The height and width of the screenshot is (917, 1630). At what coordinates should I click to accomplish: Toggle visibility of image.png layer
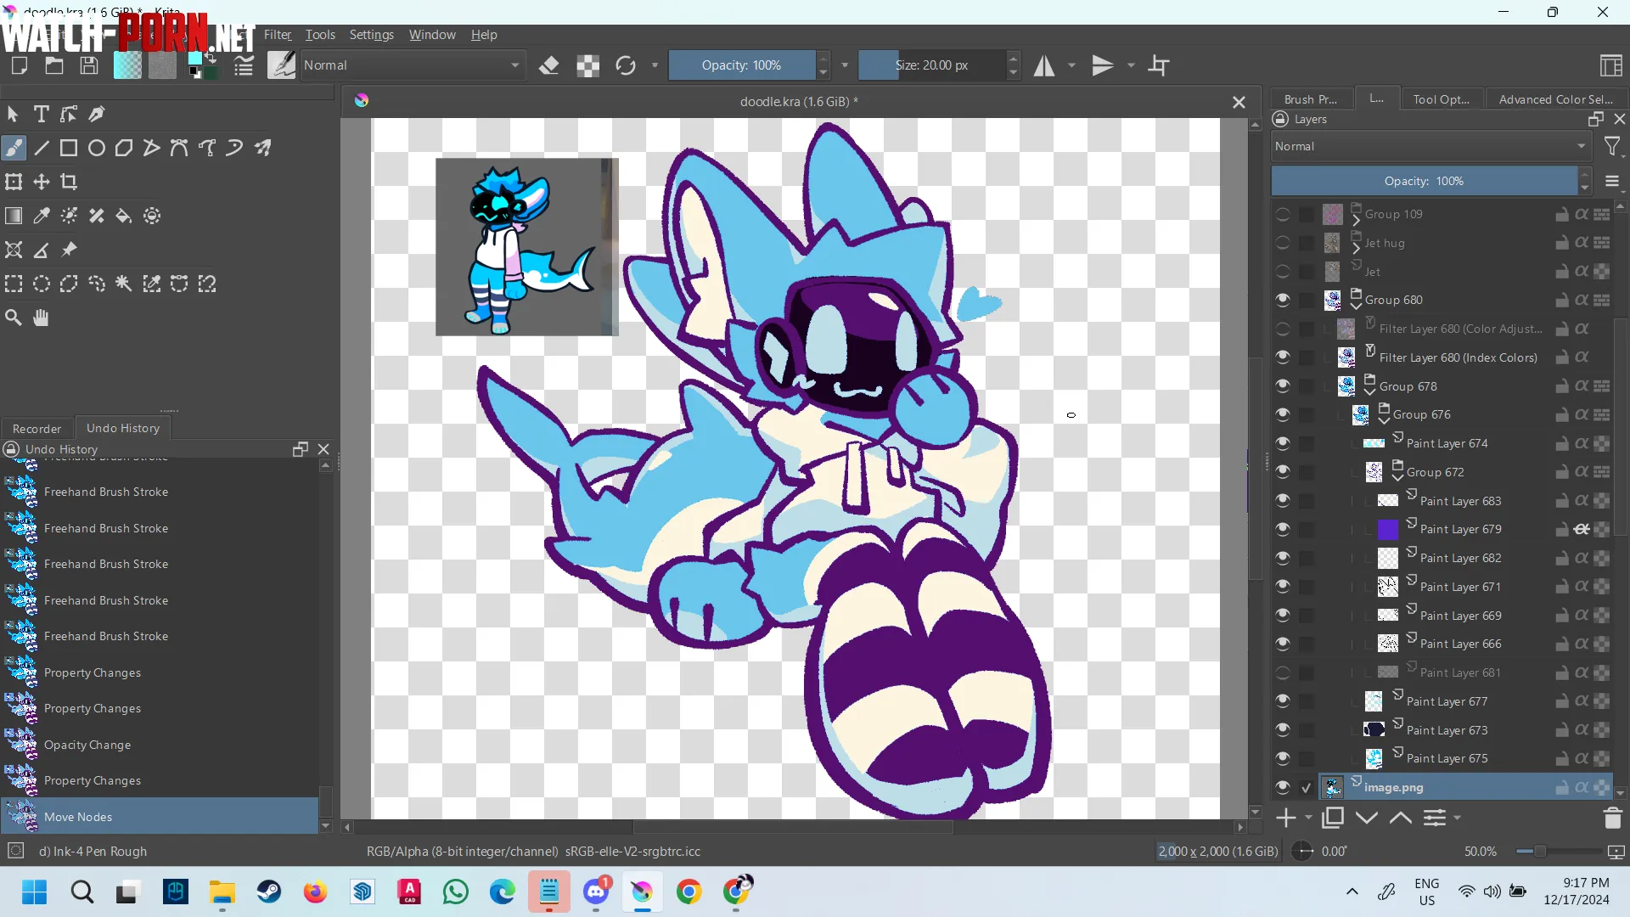[1283, 787]
